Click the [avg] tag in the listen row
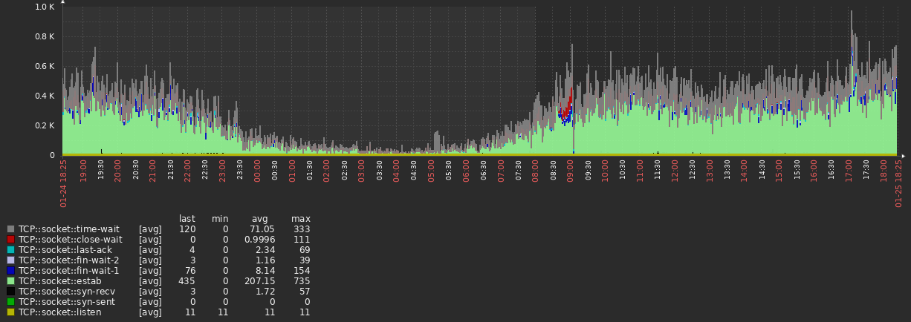Image resolution: width=911 pixels, height=322 pixels. tap(150, 312)
